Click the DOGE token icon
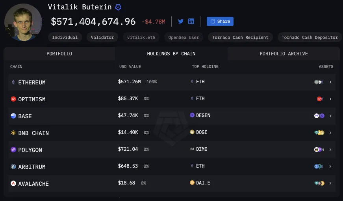 tap(192, 132)
